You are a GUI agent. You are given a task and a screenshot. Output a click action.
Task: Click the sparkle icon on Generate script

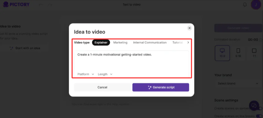pos(150,87)
